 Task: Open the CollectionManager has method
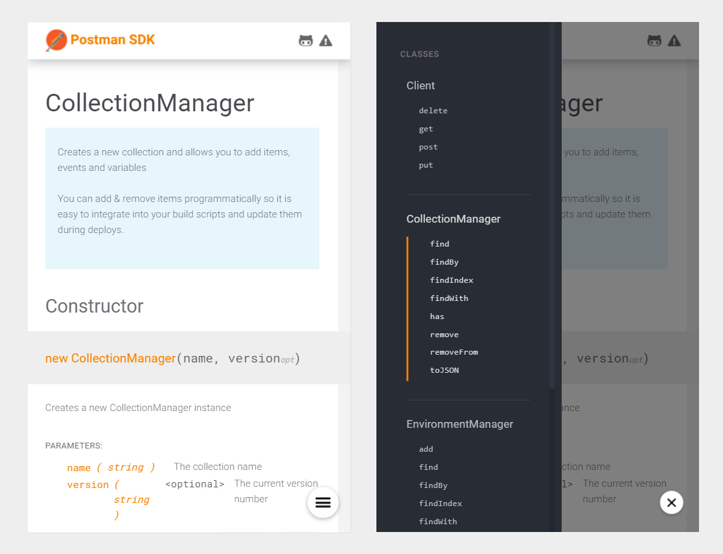click(x=437, y=316)
